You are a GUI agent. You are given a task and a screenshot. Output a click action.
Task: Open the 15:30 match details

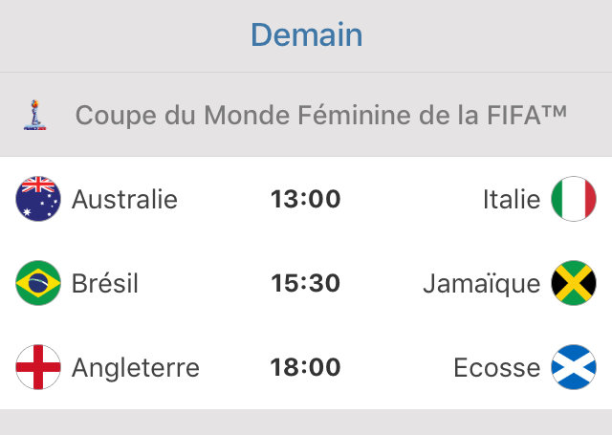pyautogui.click(x=306, y=283)
